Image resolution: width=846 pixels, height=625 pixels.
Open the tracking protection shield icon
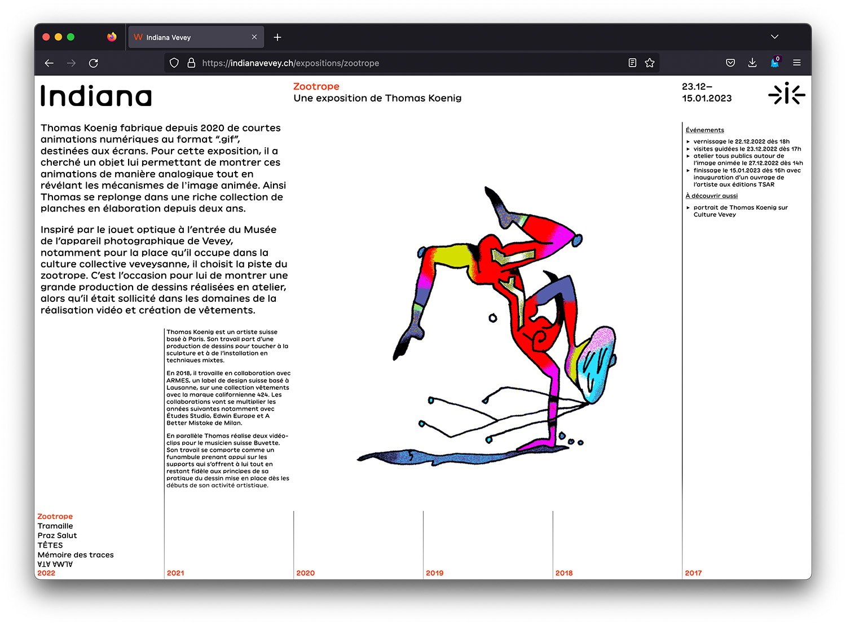(x=174, y=63)
